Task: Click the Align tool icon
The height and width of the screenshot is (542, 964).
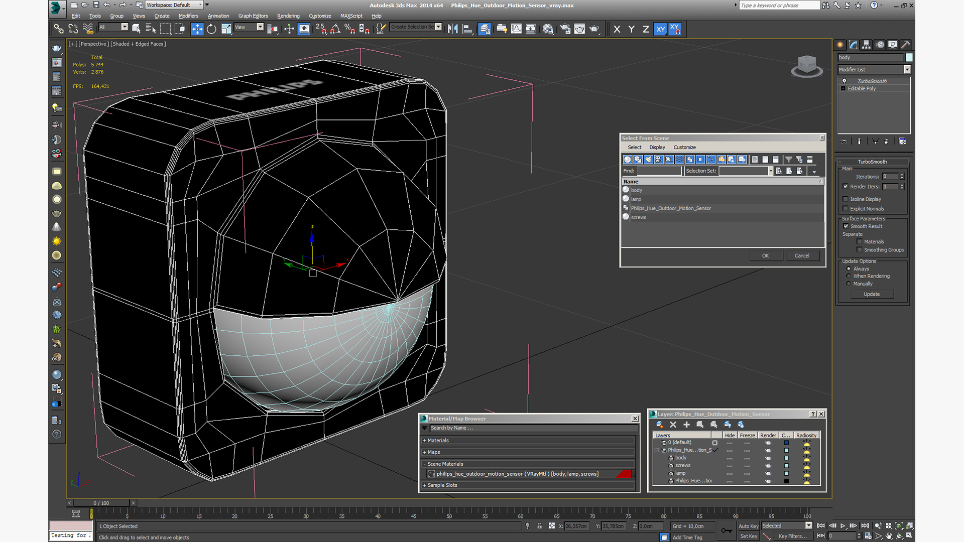Action: point(467,29)
